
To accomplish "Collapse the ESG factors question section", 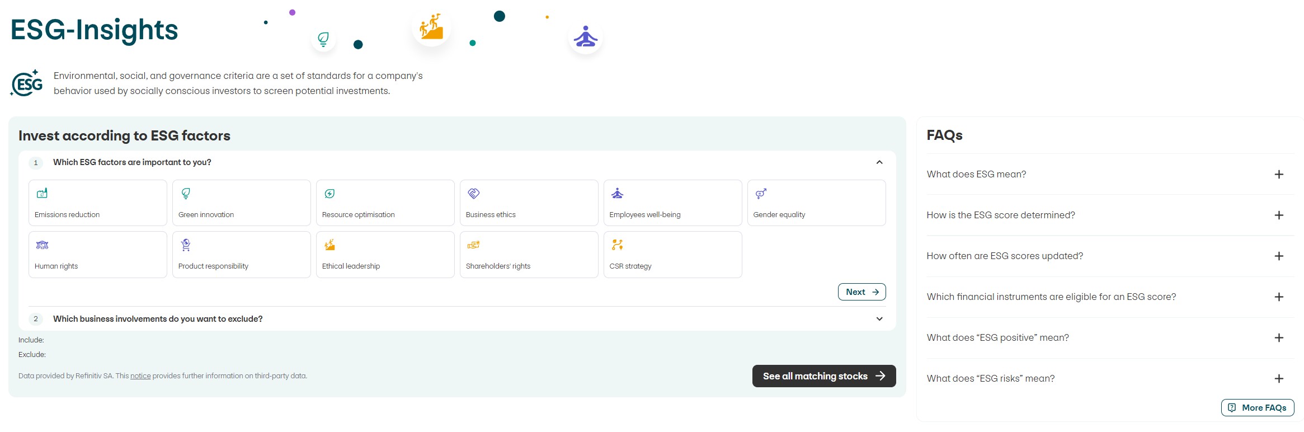I will (x=879, y=162).
